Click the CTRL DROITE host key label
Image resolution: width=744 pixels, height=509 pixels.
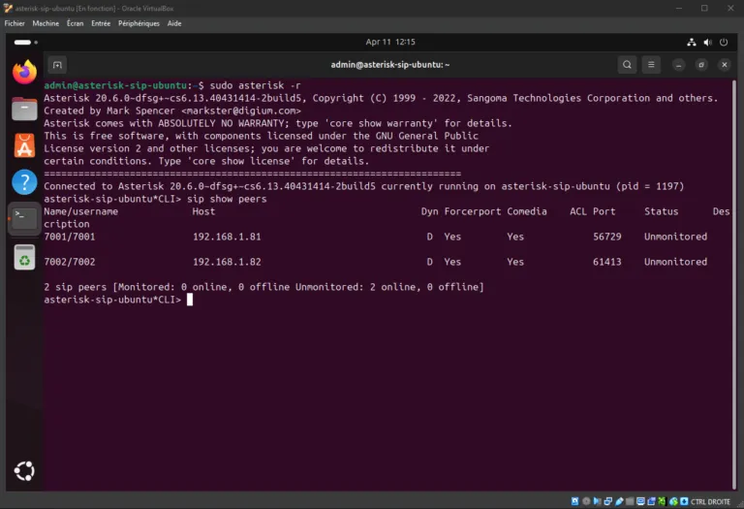[x=710, y=502]
